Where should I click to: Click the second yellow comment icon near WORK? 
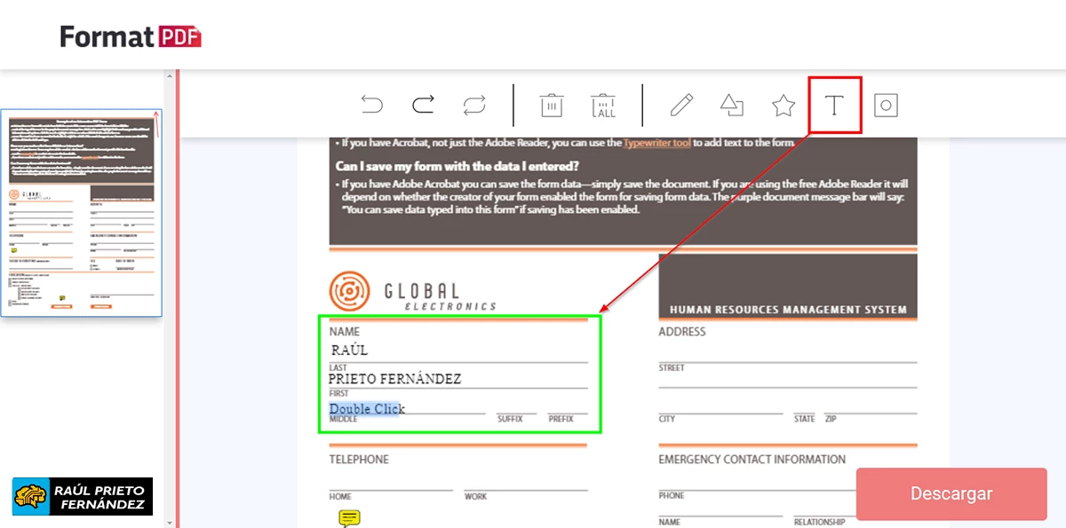click(349, 516)
